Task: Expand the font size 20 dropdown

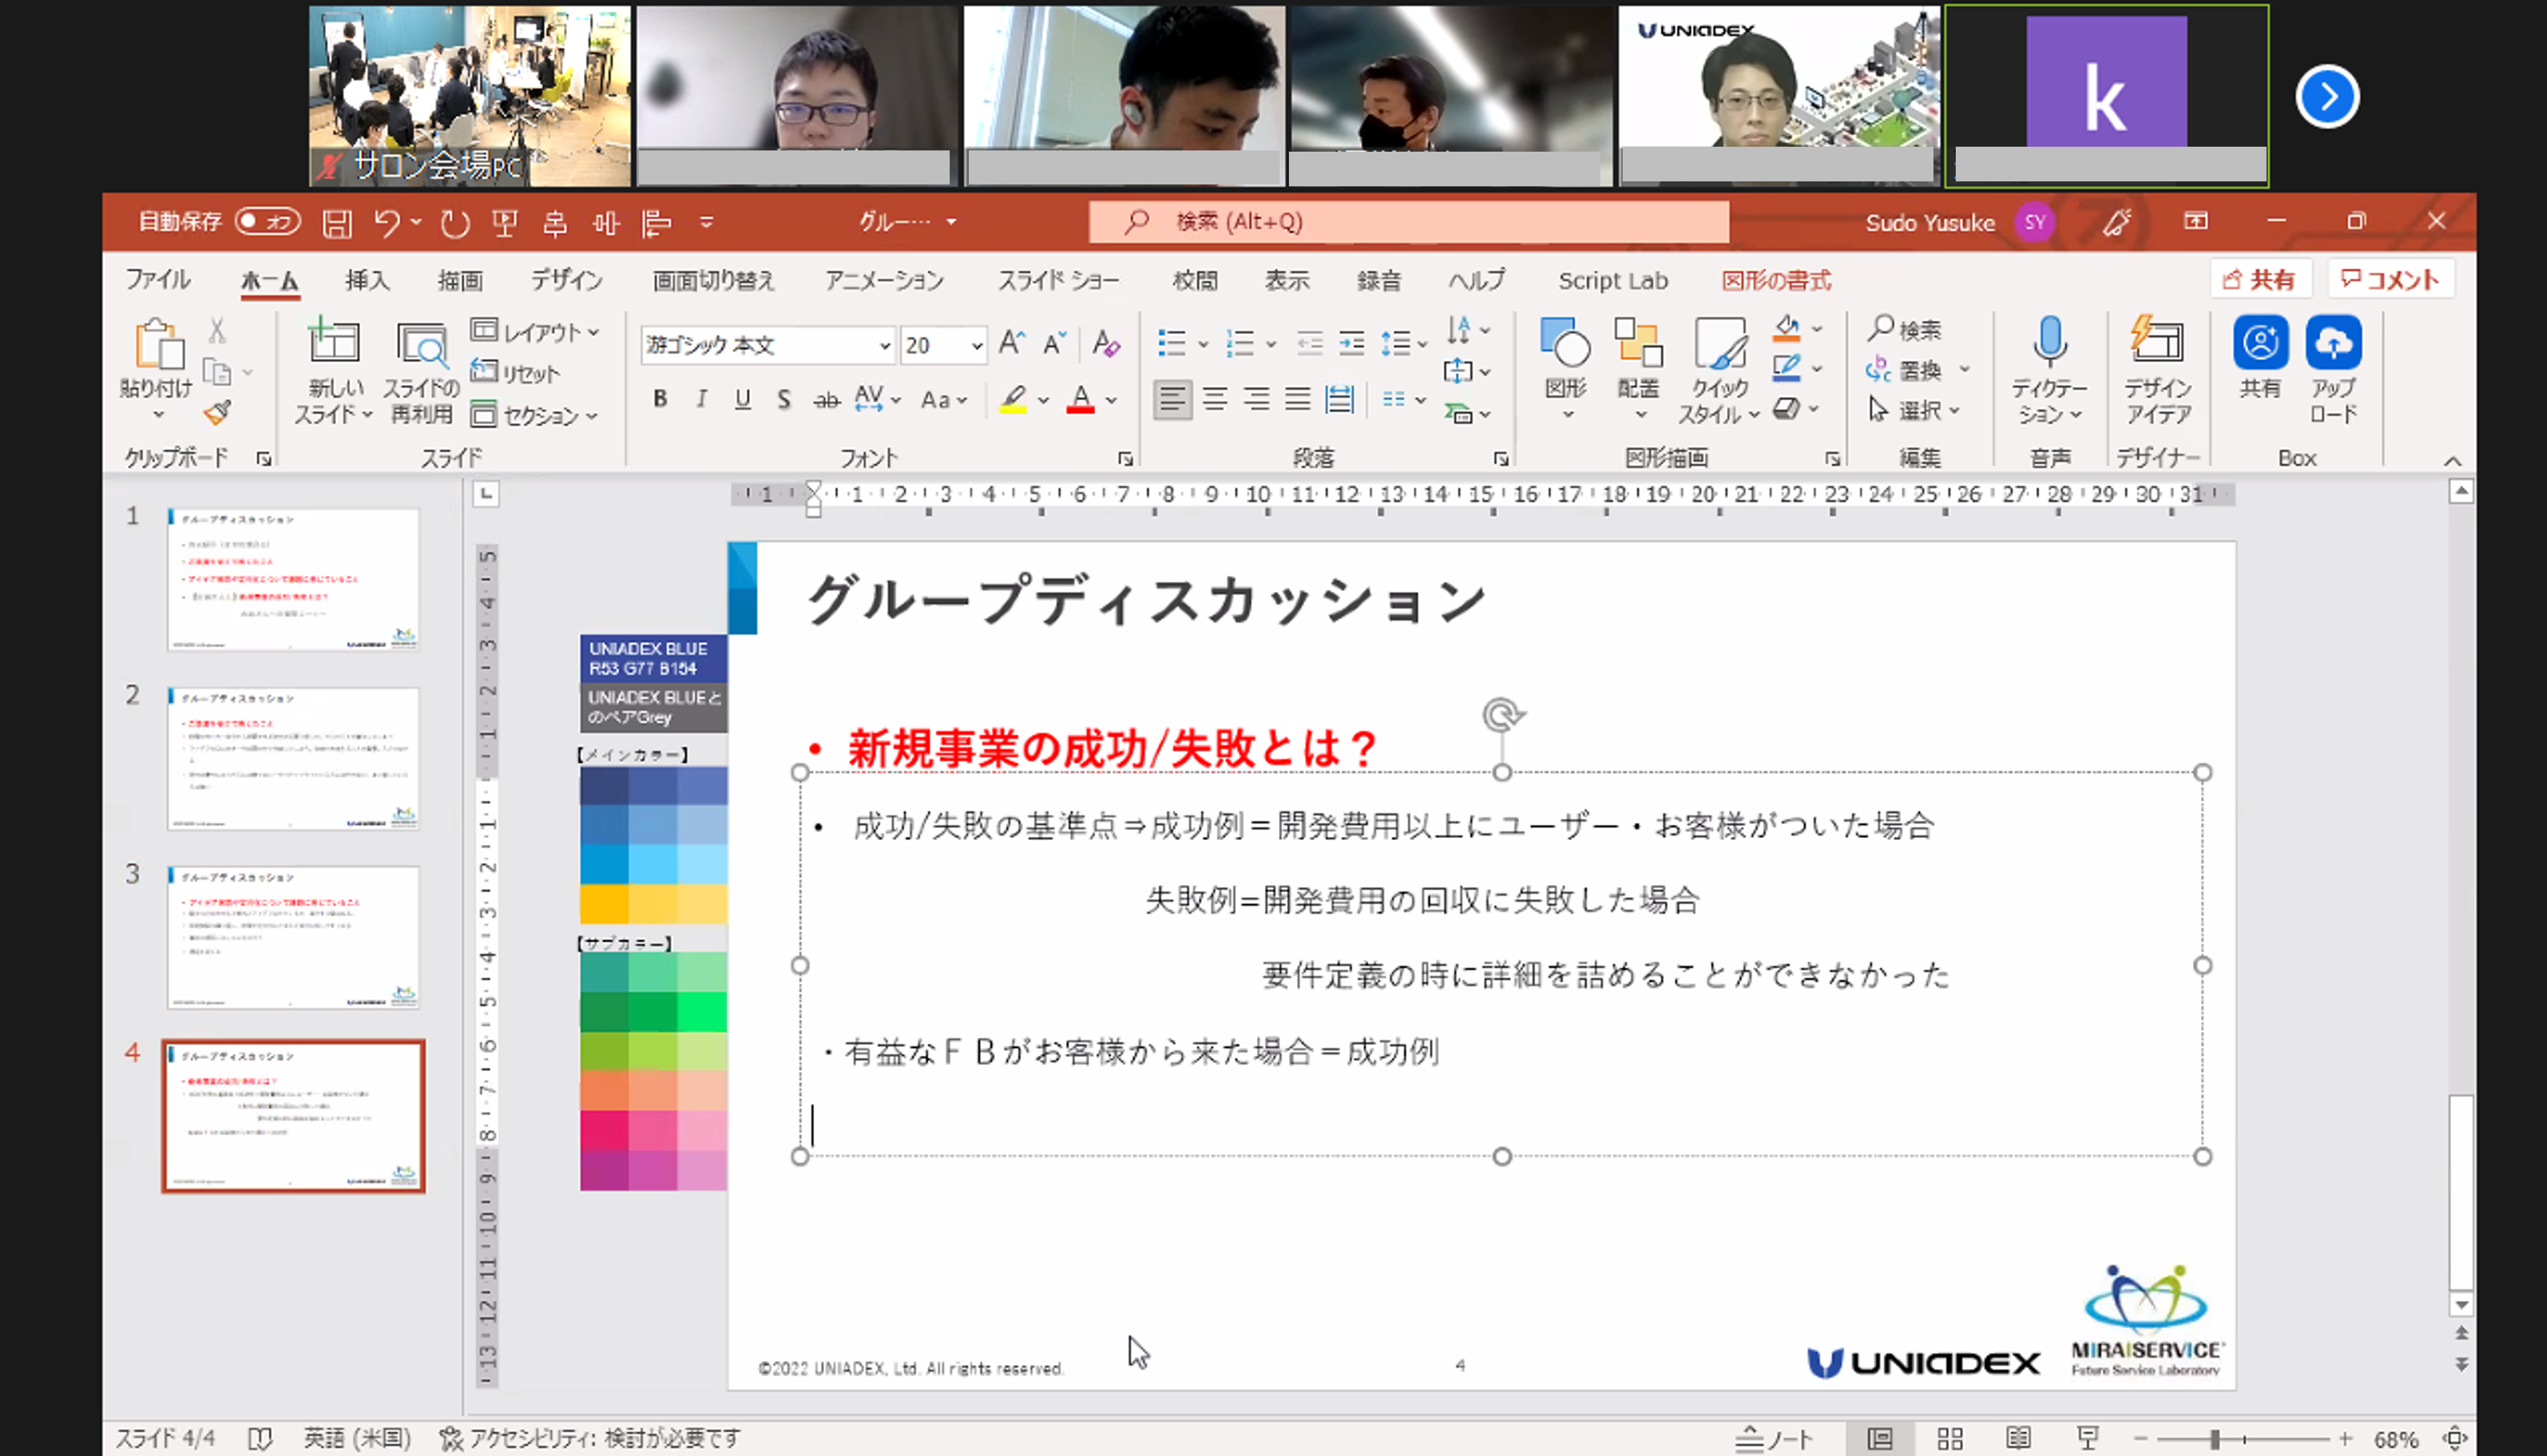Action: [x=976, y=346]
